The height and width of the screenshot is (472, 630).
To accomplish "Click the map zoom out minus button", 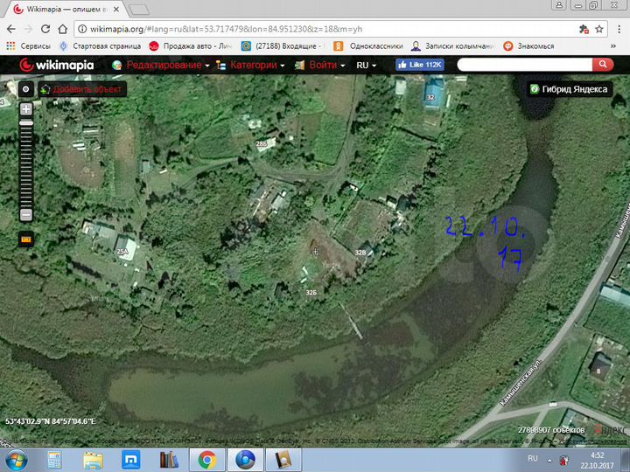I will point(26,214).
